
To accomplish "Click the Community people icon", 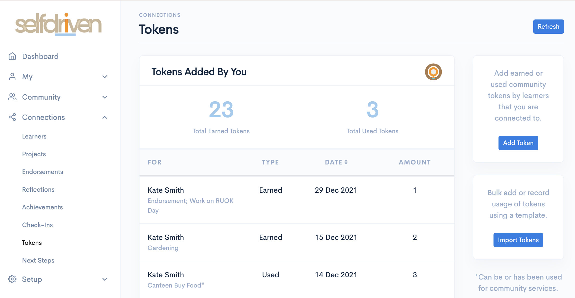I will click(12, 97).
